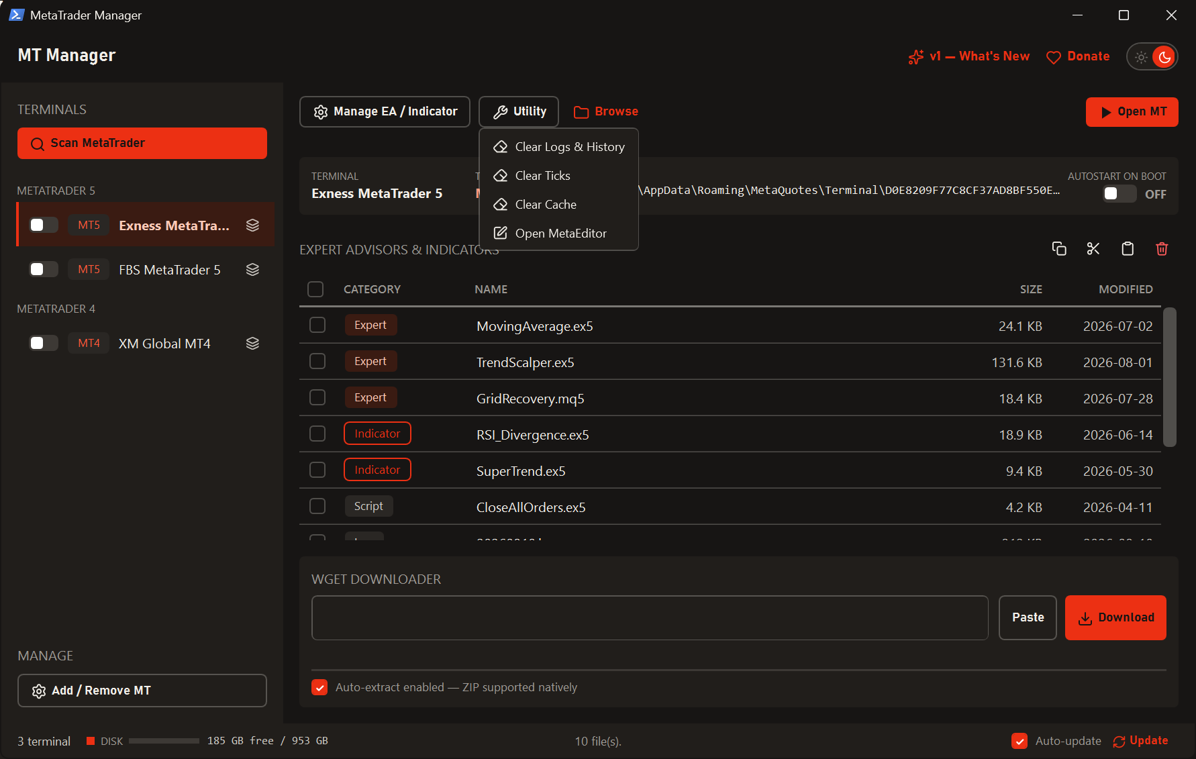Click layers icon beside FBS MetaTrader 5
Image resolution: width=1196 pixels, height=759 pixels.
(x=252, y=270)
